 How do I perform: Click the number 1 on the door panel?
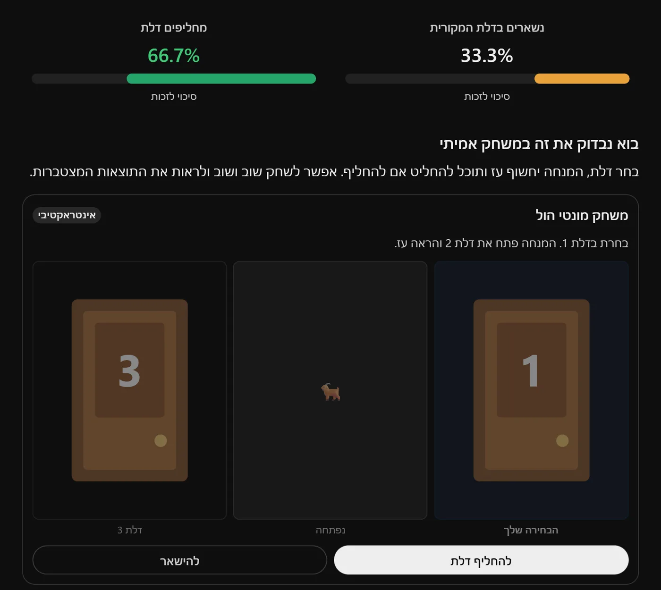[531, 371]
